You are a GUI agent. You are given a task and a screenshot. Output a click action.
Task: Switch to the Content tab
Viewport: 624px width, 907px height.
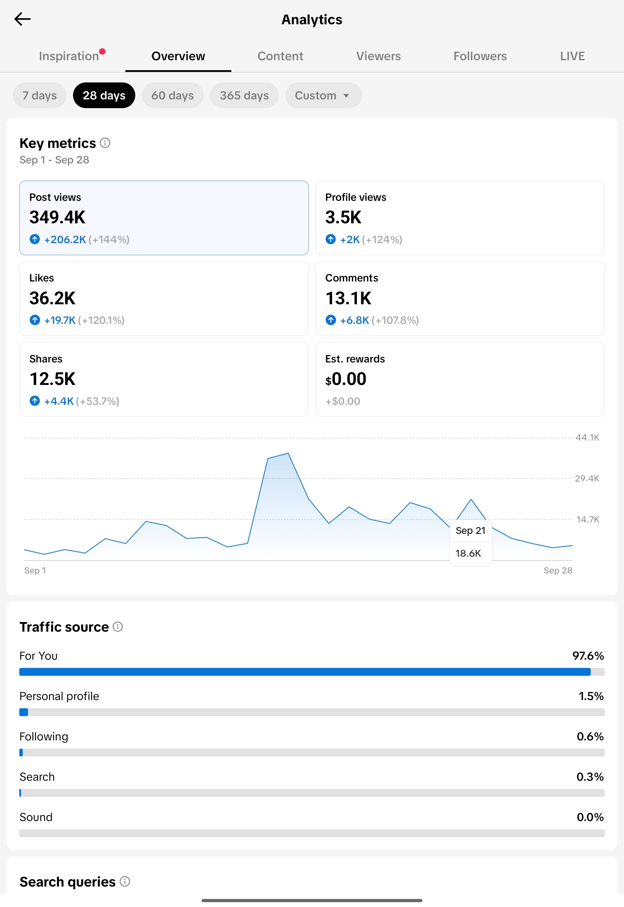click(280, 56)
